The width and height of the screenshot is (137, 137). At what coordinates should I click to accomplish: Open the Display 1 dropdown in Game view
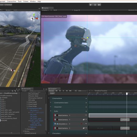(47, 10)
